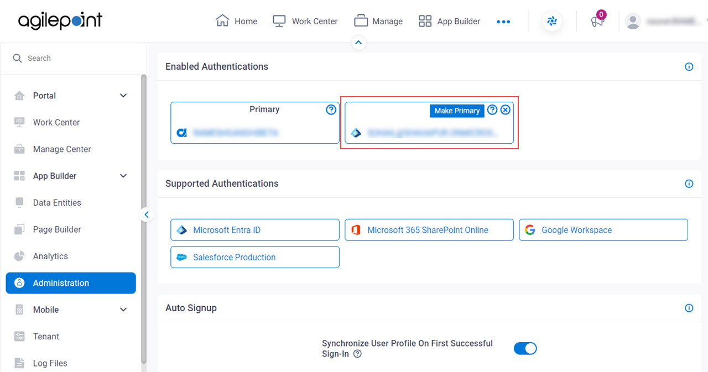The image size is (708, 372).
Task: Expand the App Builder sidebar section
Action: coord(123,176)
